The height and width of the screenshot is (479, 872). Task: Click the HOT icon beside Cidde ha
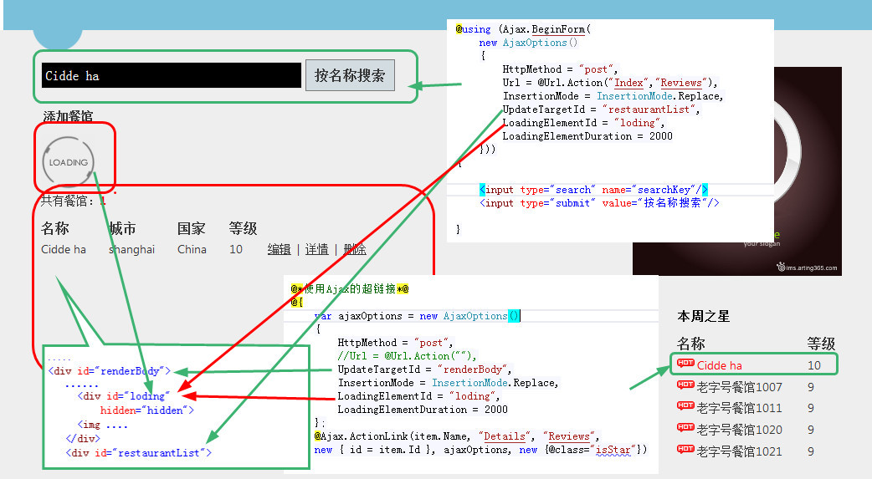[685, 364]
